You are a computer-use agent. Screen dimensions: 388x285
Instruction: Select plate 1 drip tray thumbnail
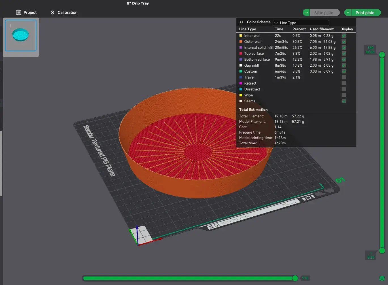[21, 35]
